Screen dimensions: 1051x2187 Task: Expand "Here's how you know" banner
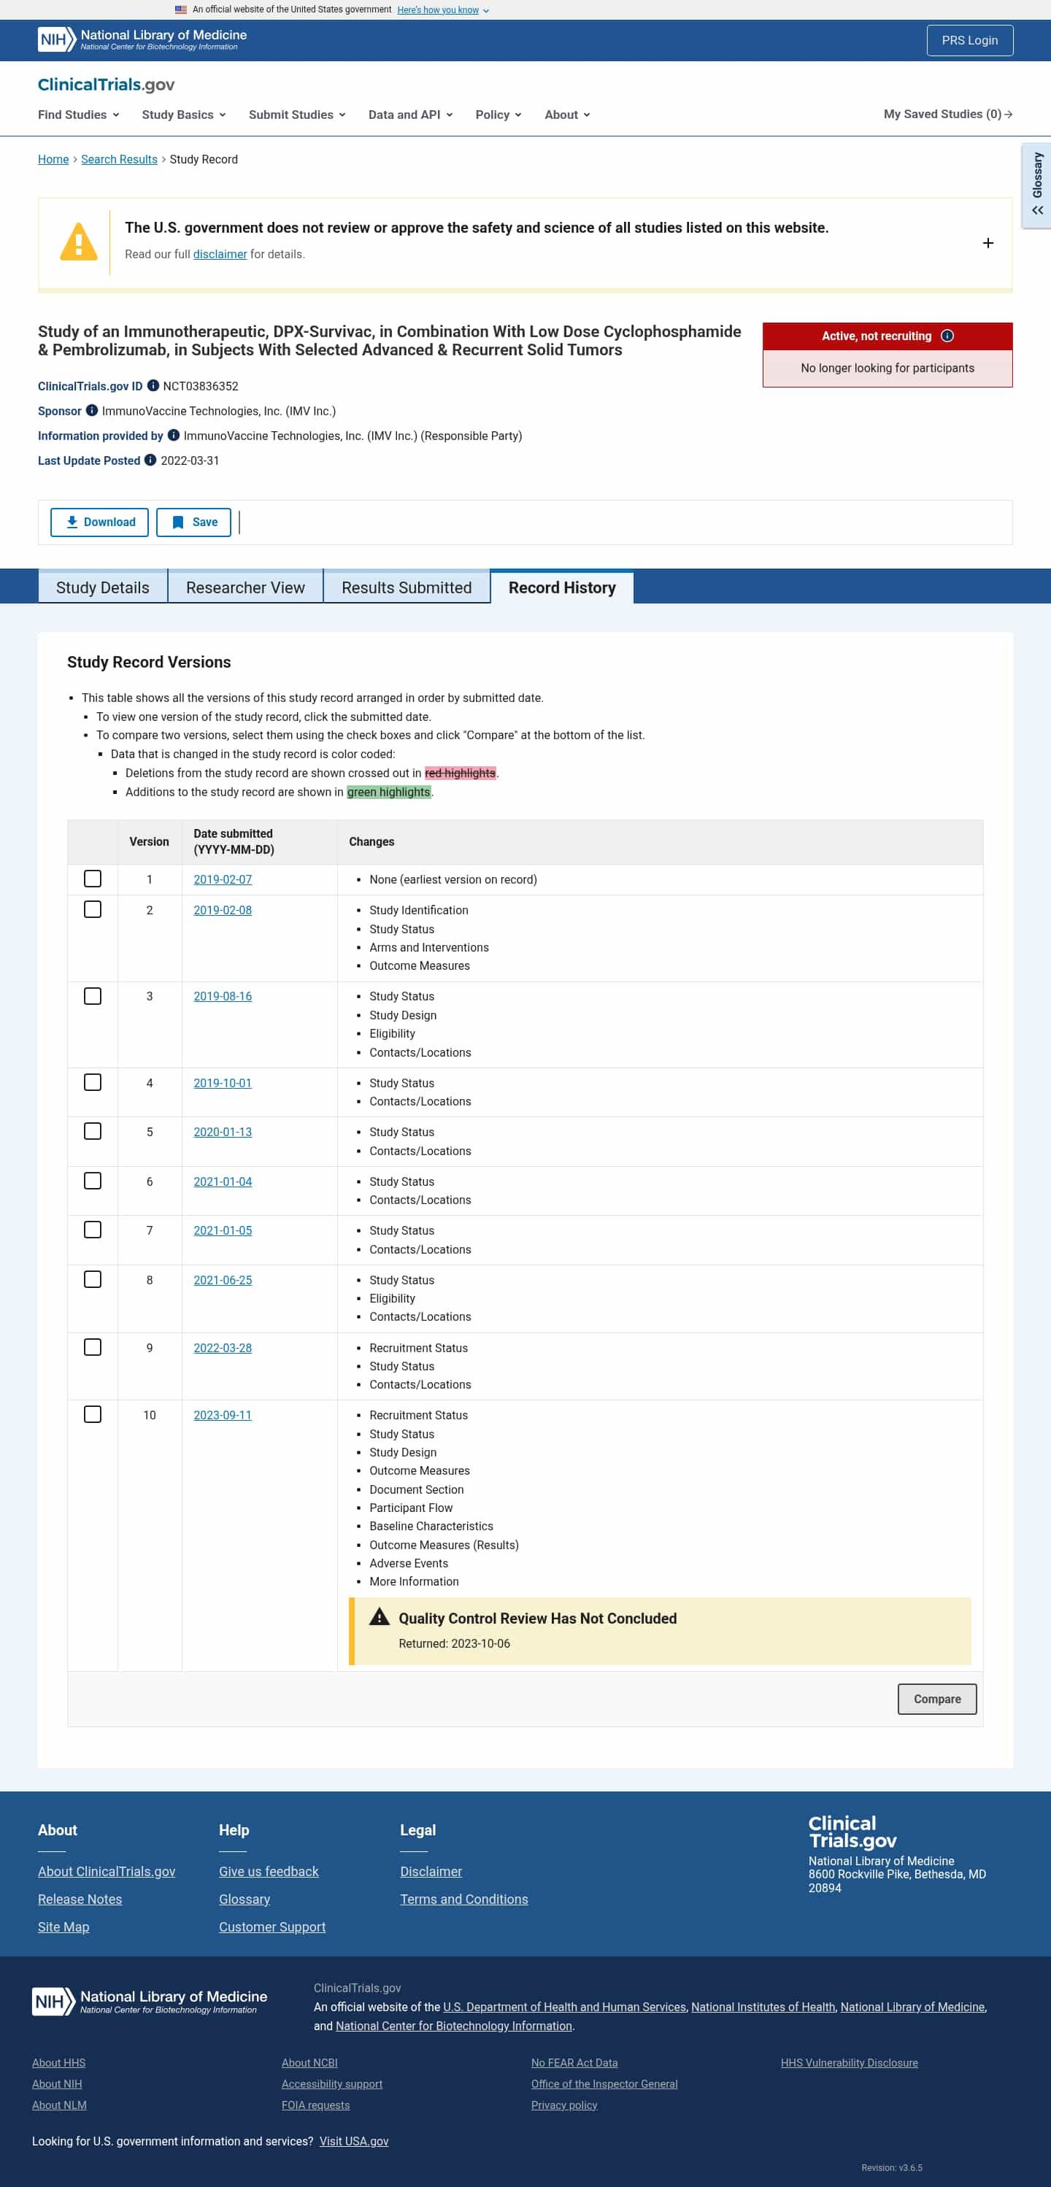click(443, 10)
